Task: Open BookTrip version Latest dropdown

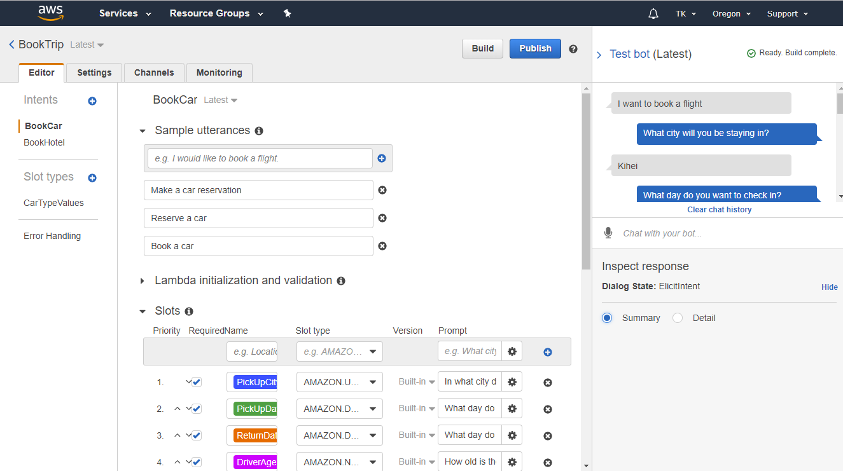Action: [87, 44]
